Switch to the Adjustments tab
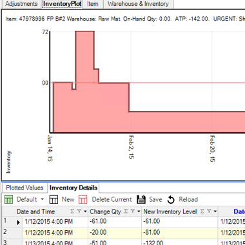 [x=21, y=4]
